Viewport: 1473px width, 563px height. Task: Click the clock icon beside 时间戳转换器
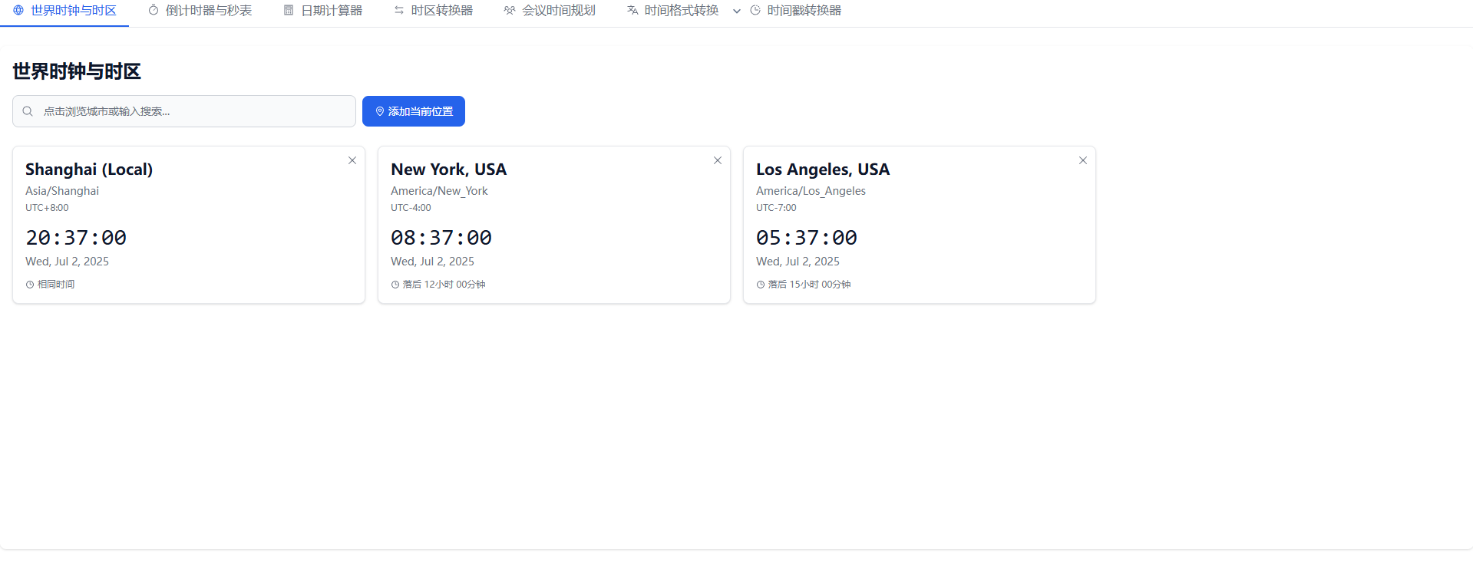[755, 11]
